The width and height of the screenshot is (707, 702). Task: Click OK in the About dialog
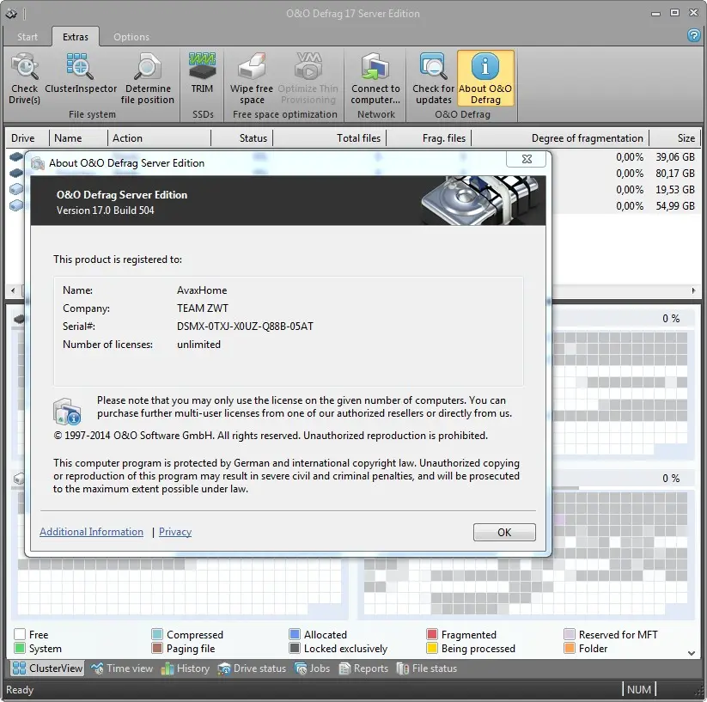pos(504,532)
